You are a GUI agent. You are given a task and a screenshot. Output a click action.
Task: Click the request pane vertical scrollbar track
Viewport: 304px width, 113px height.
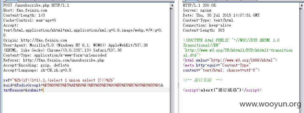[172, 60]
